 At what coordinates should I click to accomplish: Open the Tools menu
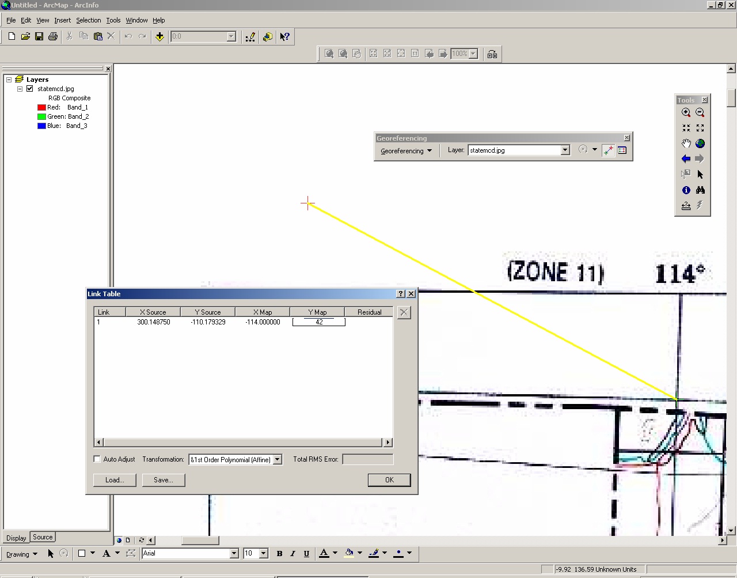[113, 20]
